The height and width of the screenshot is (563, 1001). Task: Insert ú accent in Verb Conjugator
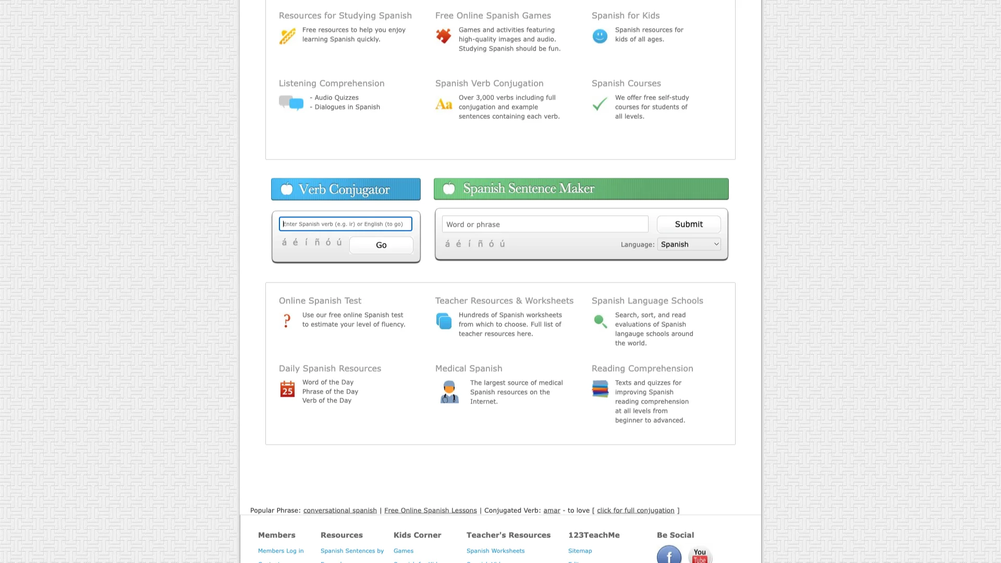tap(339, 242)
